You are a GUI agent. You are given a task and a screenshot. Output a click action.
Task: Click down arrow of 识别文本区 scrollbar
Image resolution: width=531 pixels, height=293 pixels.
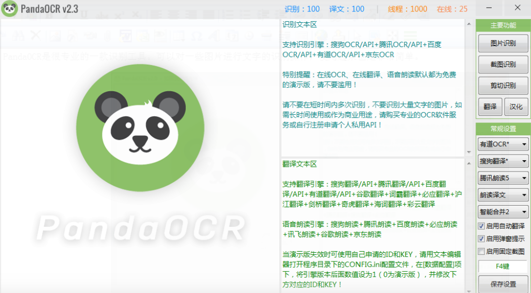pyautogui.click(x=469, y=152)
